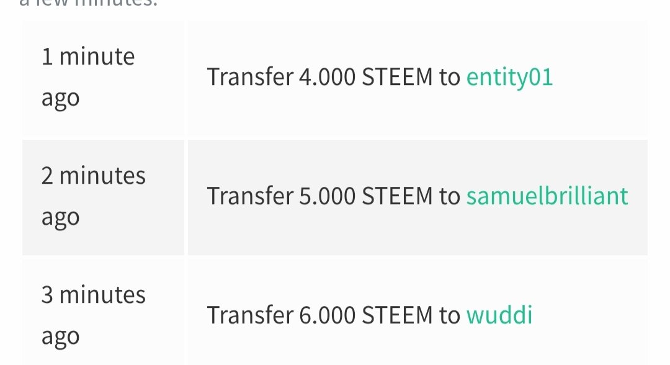Click the '3 minutes ago' timestamp
This screenshot has height=365, width=670.
94,315
